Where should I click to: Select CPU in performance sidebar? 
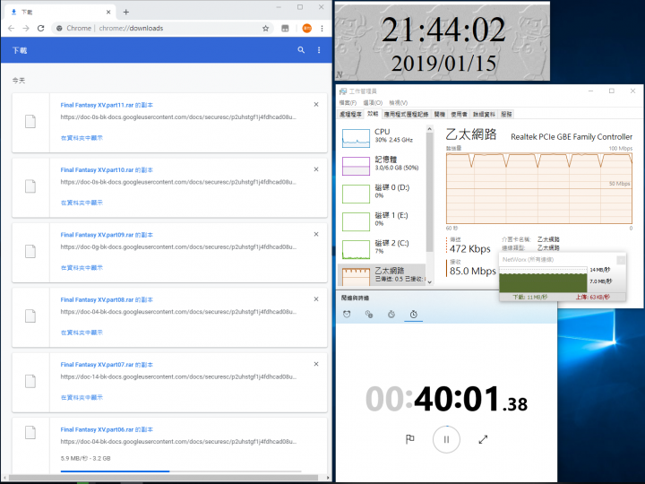coord(382,137)
